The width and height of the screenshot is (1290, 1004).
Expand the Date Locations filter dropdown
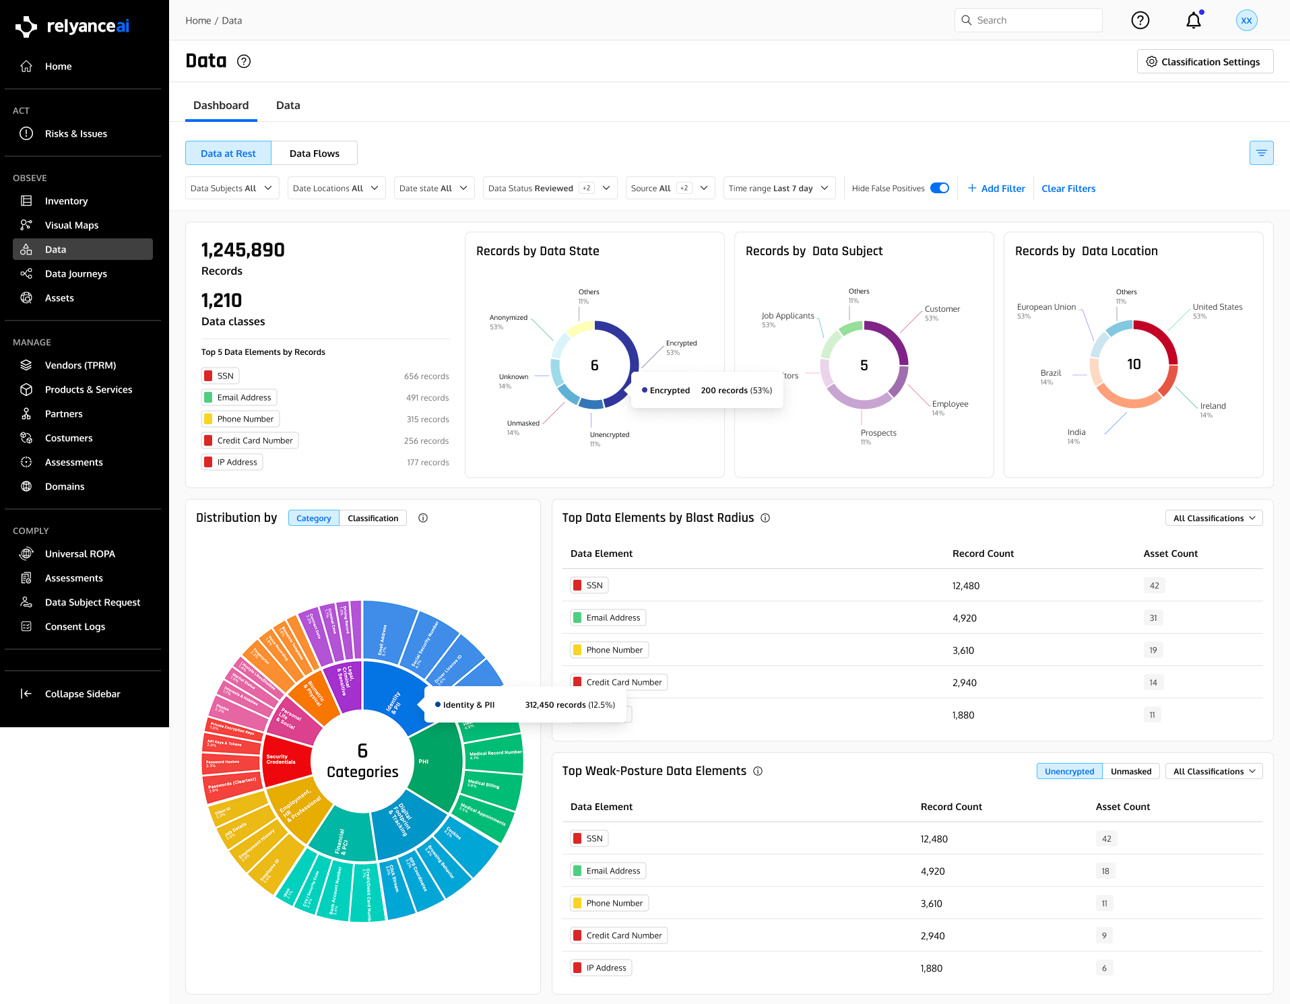pyautogui.click(x=337, y=188)
